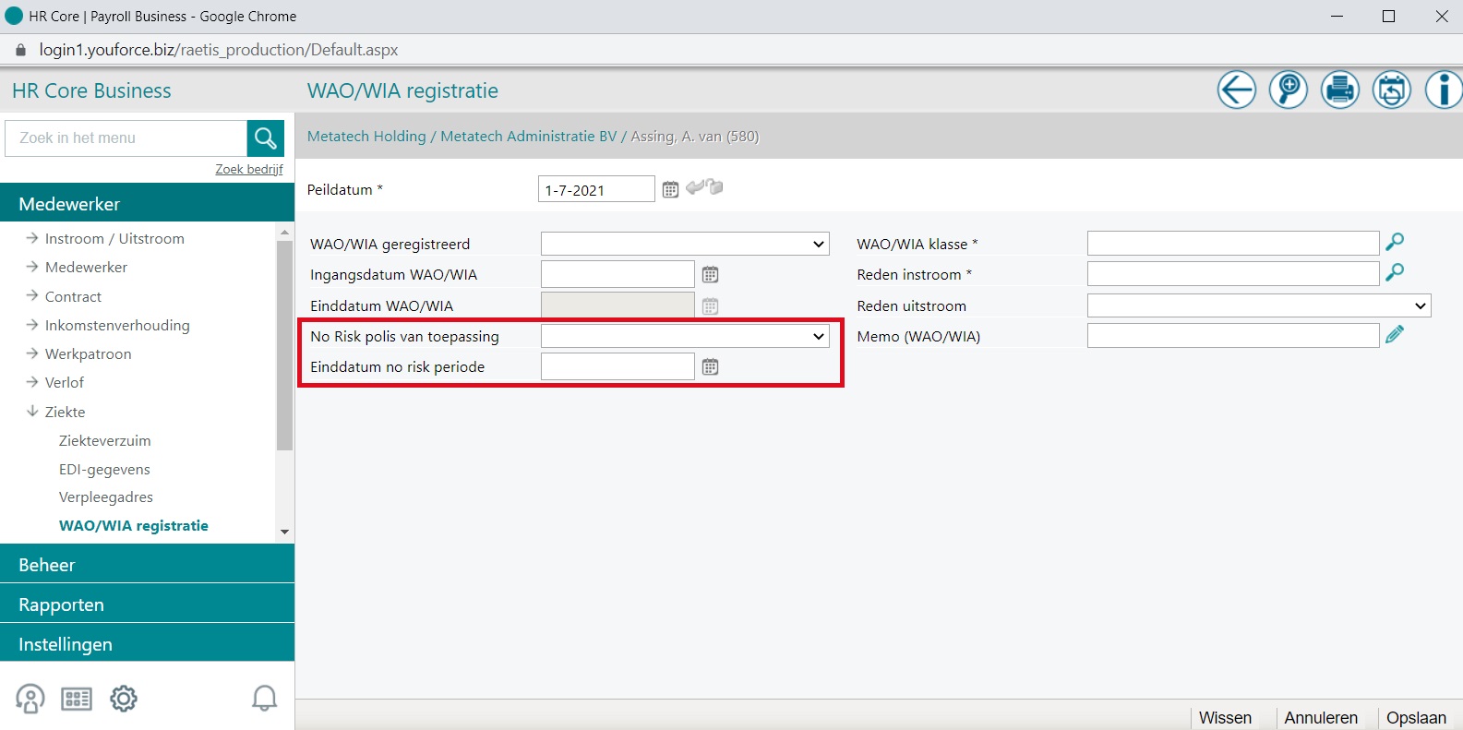
Task: Open the dashboard tiles icon in sidebar footer
Action: click(x=77, y=699)
